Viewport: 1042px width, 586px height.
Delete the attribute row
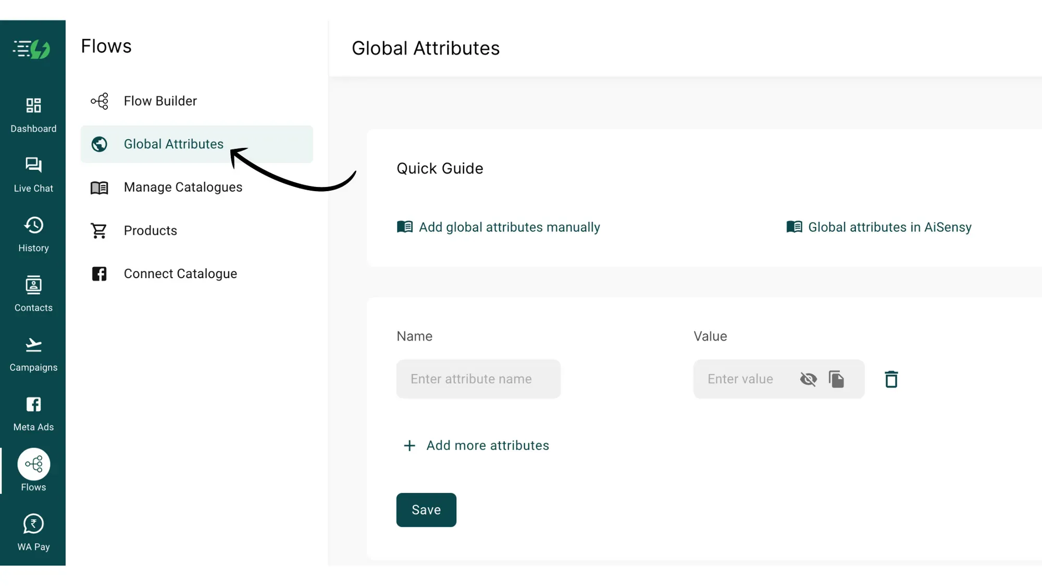pos(891,379)
